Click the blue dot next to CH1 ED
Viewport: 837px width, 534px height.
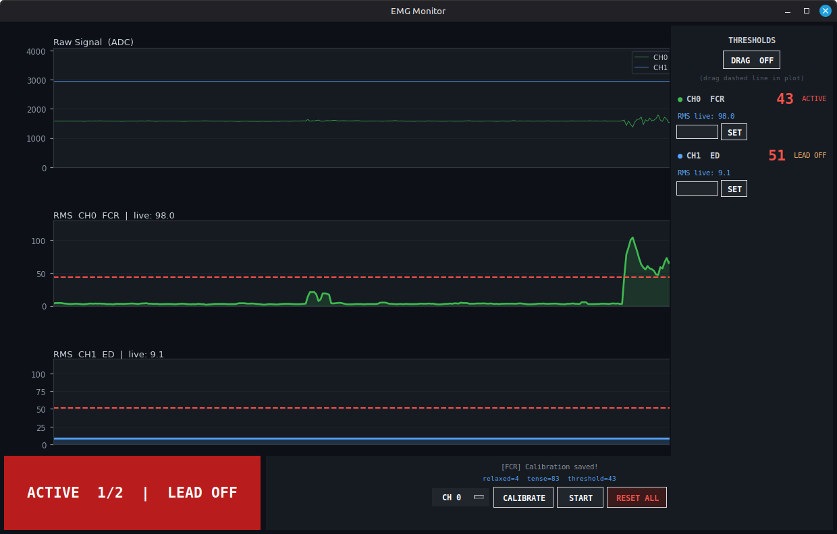[x=680, y=156]
